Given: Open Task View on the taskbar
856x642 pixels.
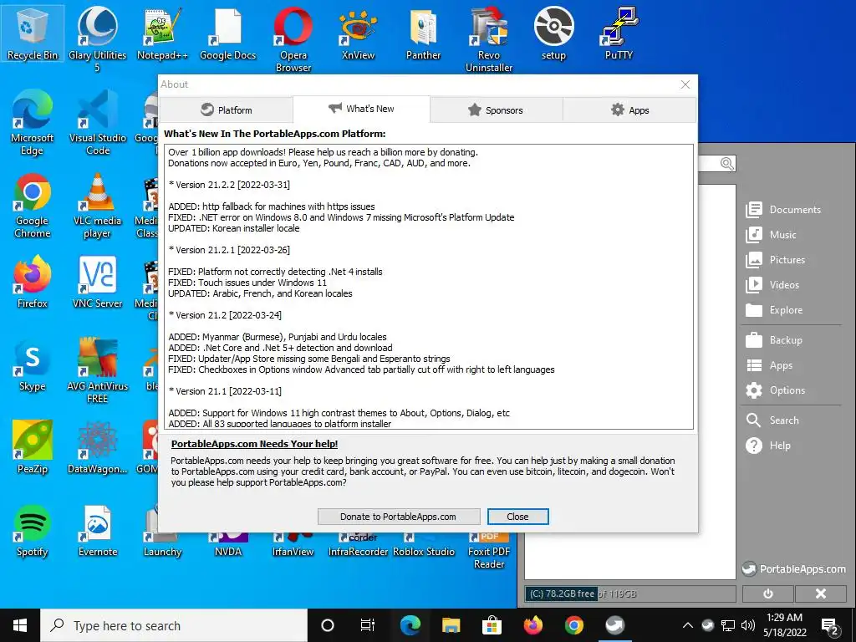Looking at the screenshot, I should pyautogui.click(x=368, y=625).
